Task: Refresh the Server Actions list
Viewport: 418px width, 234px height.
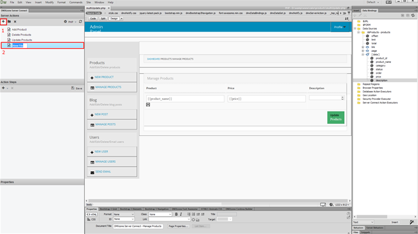Action: (x=80, y=22)
